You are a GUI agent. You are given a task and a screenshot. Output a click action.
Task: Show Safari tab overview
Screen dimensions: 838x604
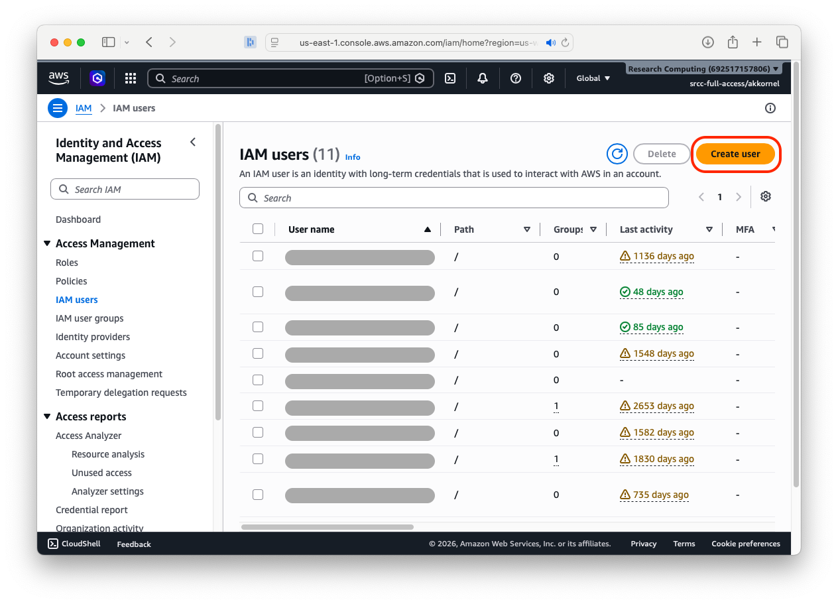click(x=782, y=42)
